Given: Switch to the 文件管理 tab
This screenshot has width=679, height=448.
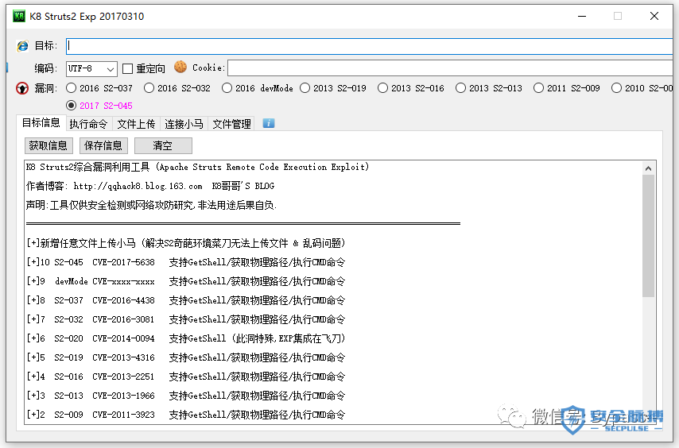Looking at the screenshot, I should click(231, 124).
